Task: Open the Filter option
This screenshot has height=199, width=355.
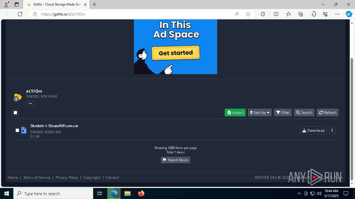Action: pos(283,112)
